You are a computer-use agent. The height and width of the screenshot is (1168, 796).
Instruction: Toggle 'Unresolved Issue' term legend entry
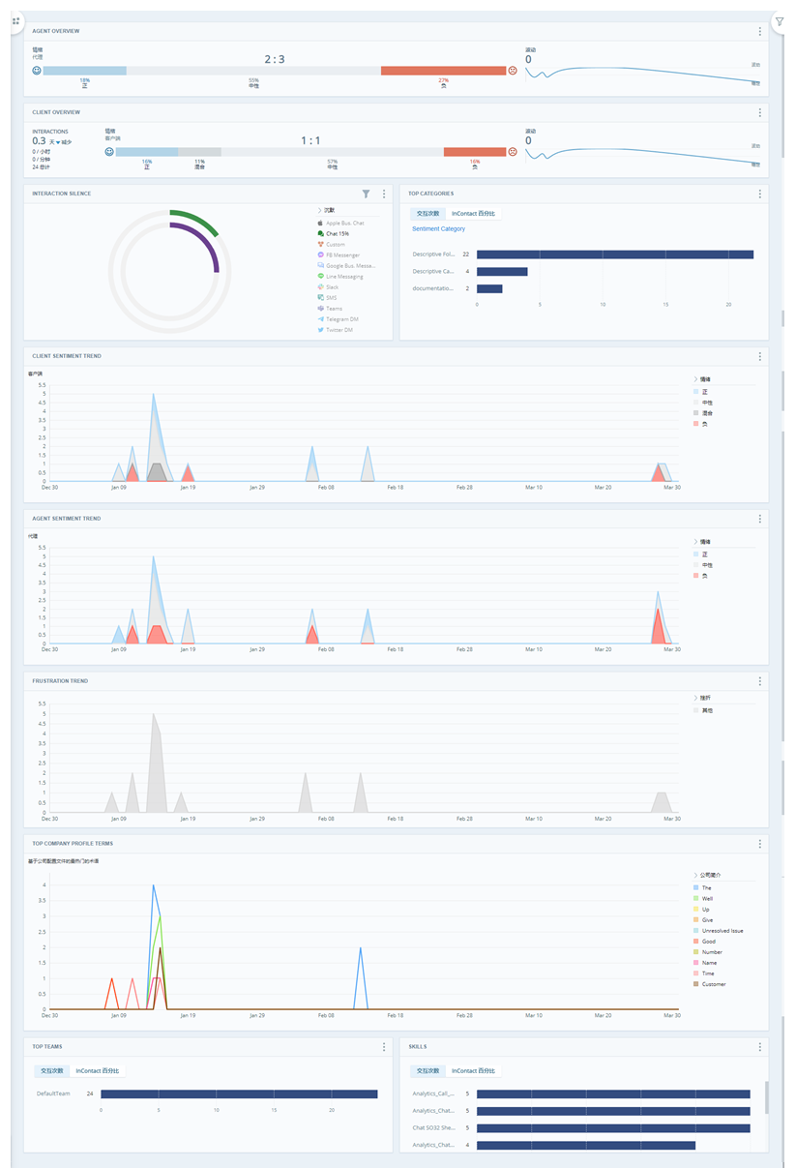point(718,930)
